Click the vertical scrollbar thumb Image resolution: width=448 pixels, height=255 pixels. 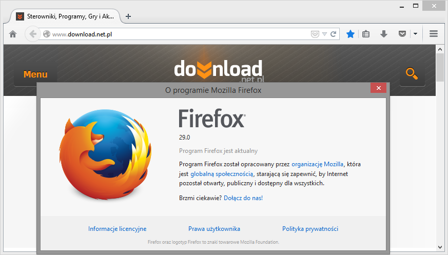[x=440, y=67]
